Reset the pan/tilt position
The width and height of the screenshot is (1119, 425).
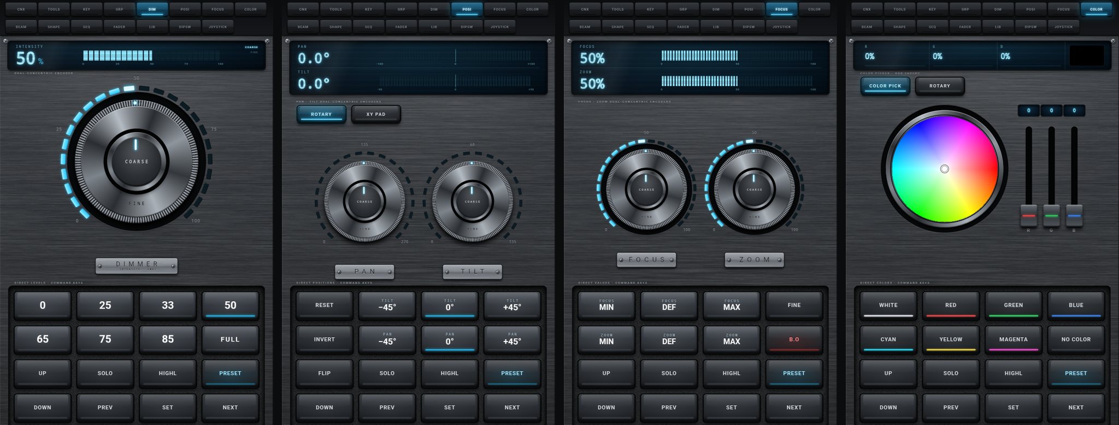pos(325,305)
